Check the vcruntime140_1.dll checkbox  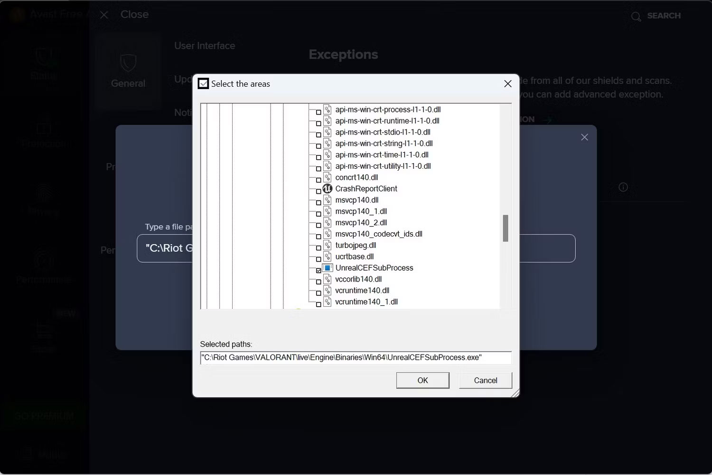[319, 304]
